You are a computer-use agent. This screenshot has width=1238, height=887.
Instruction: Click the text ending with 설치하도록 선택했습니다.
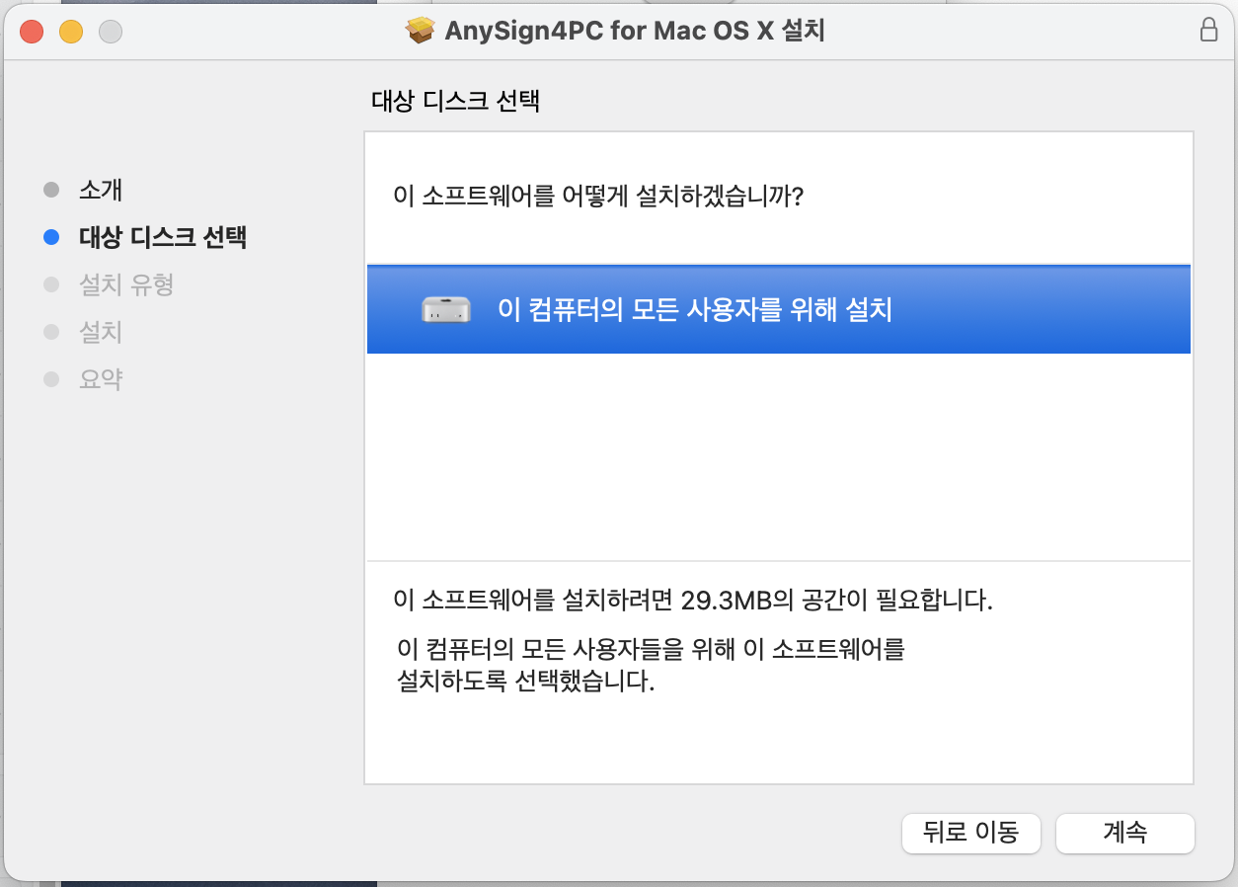[x=650, y=666]
